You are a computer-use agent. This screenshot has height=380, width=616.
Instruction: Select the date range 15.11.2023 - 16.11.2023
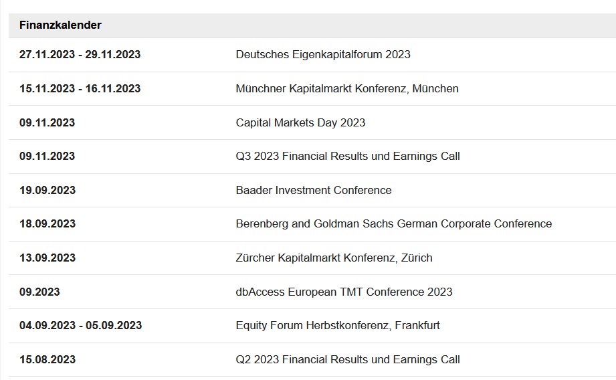(x=80, y=88)
